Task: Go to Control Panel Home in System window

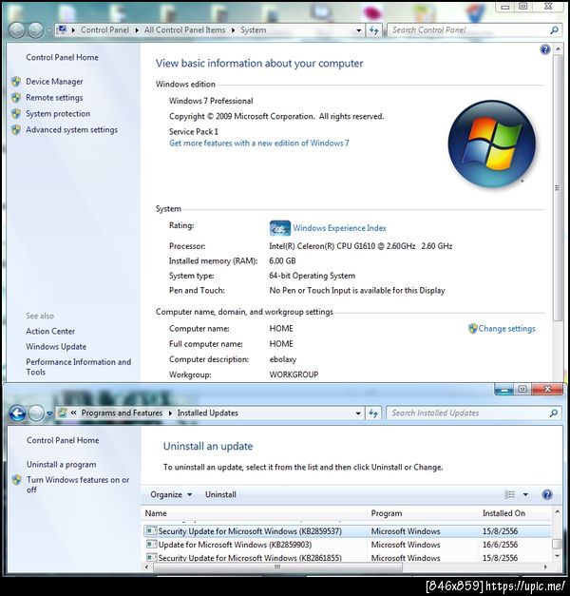Action: point(62,57)
